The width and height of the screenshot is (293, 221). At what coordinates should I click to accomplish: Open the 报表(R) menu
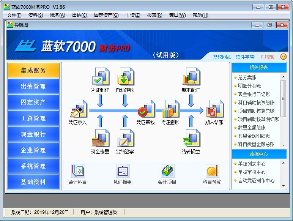click(155, 15)
